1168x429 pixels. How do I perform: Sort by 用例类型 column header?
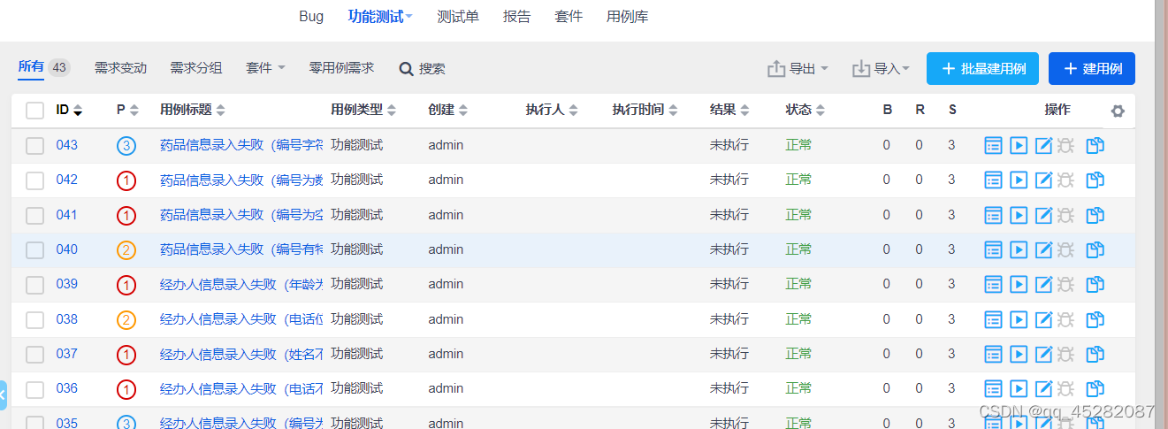tap(363, 110)
